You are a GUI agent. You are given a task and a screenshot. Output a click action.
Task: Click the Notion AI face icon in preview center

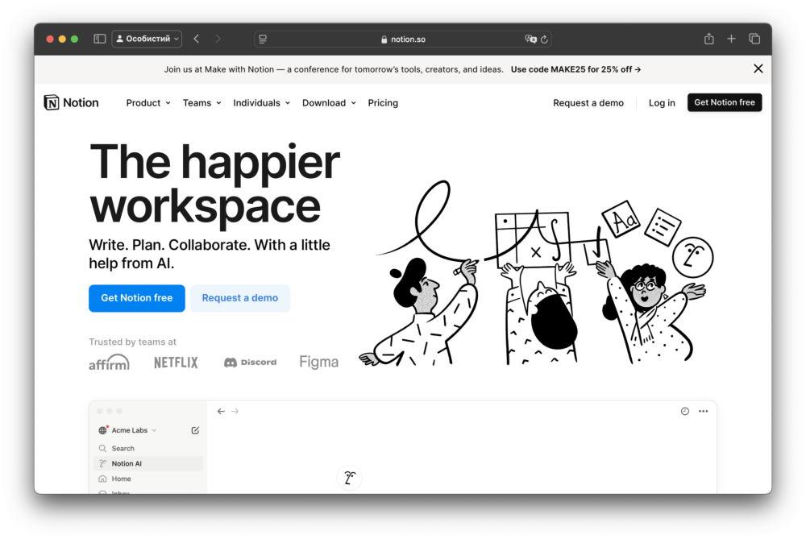[x=350, y=478]
